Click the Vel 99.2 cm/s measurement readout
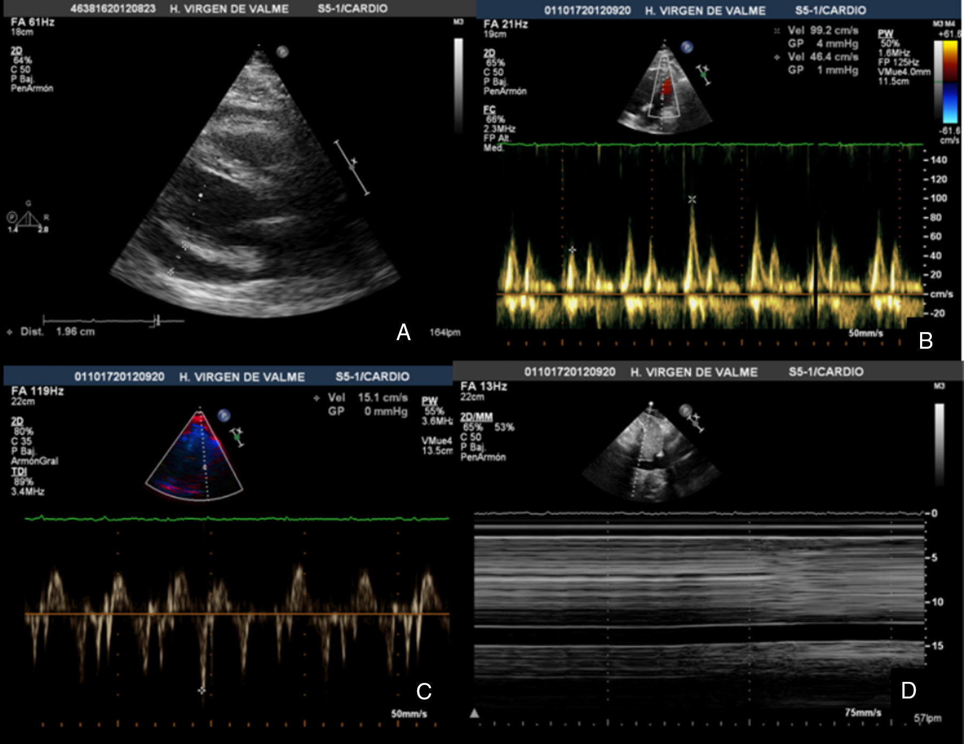The width and height of the screenshot is (964, 744). click(x=823, y=31)
